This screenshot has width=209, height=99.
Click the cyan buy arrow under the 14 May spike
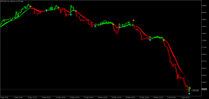point(71,15)
